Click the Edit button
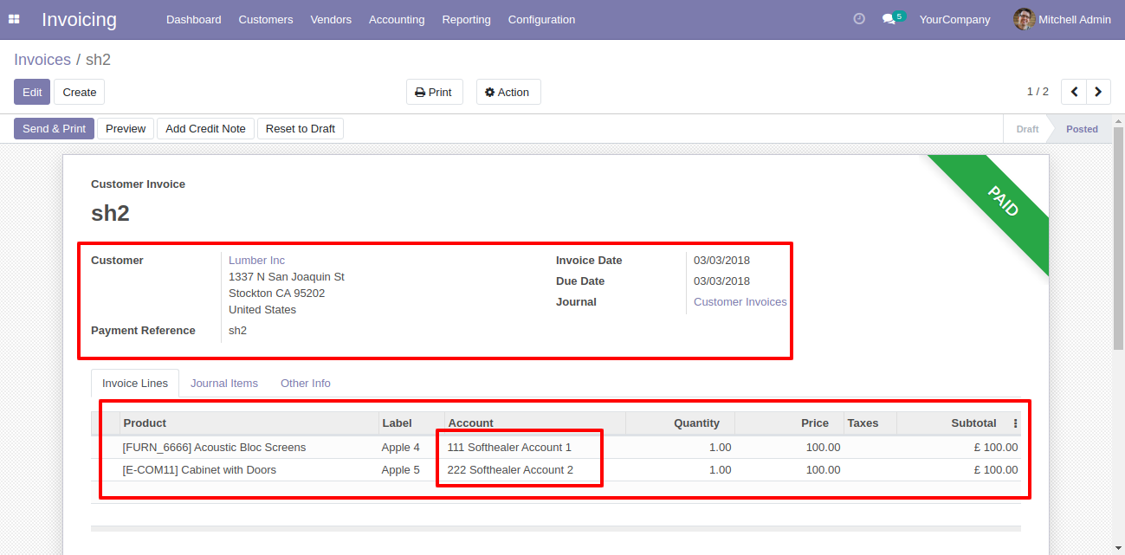The width and height of the screenshot is (1125, 555). pyautogui.click(x=32, y=92)
